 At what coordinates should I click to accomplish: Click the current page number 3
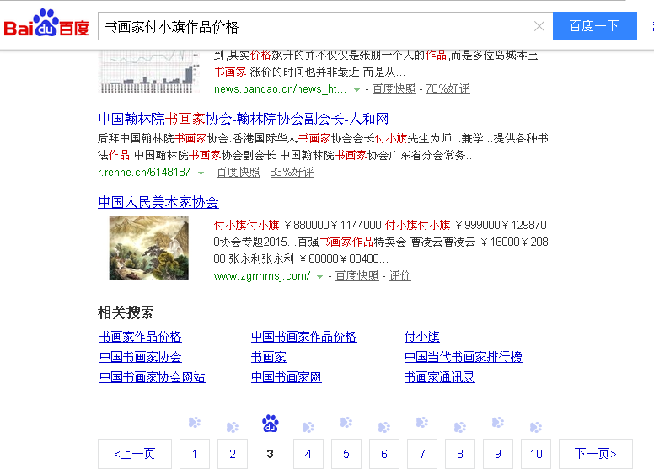coord(270,454)
